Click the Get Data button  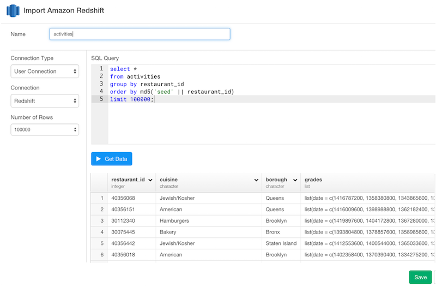112,159
